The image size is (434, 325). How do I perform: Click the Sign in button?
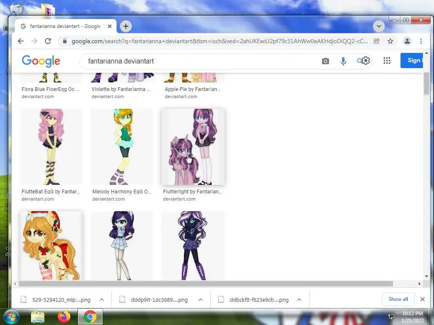coord(412,61)
